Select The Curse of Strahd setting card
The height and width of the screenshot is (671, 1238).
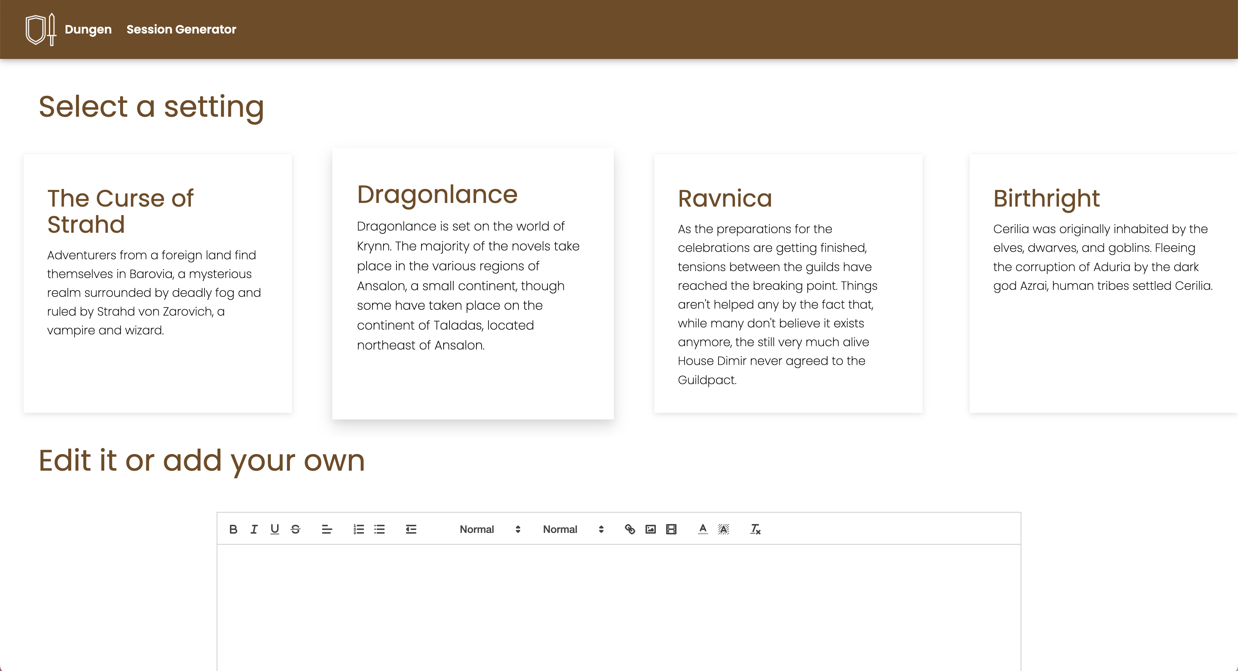point(158,283)
